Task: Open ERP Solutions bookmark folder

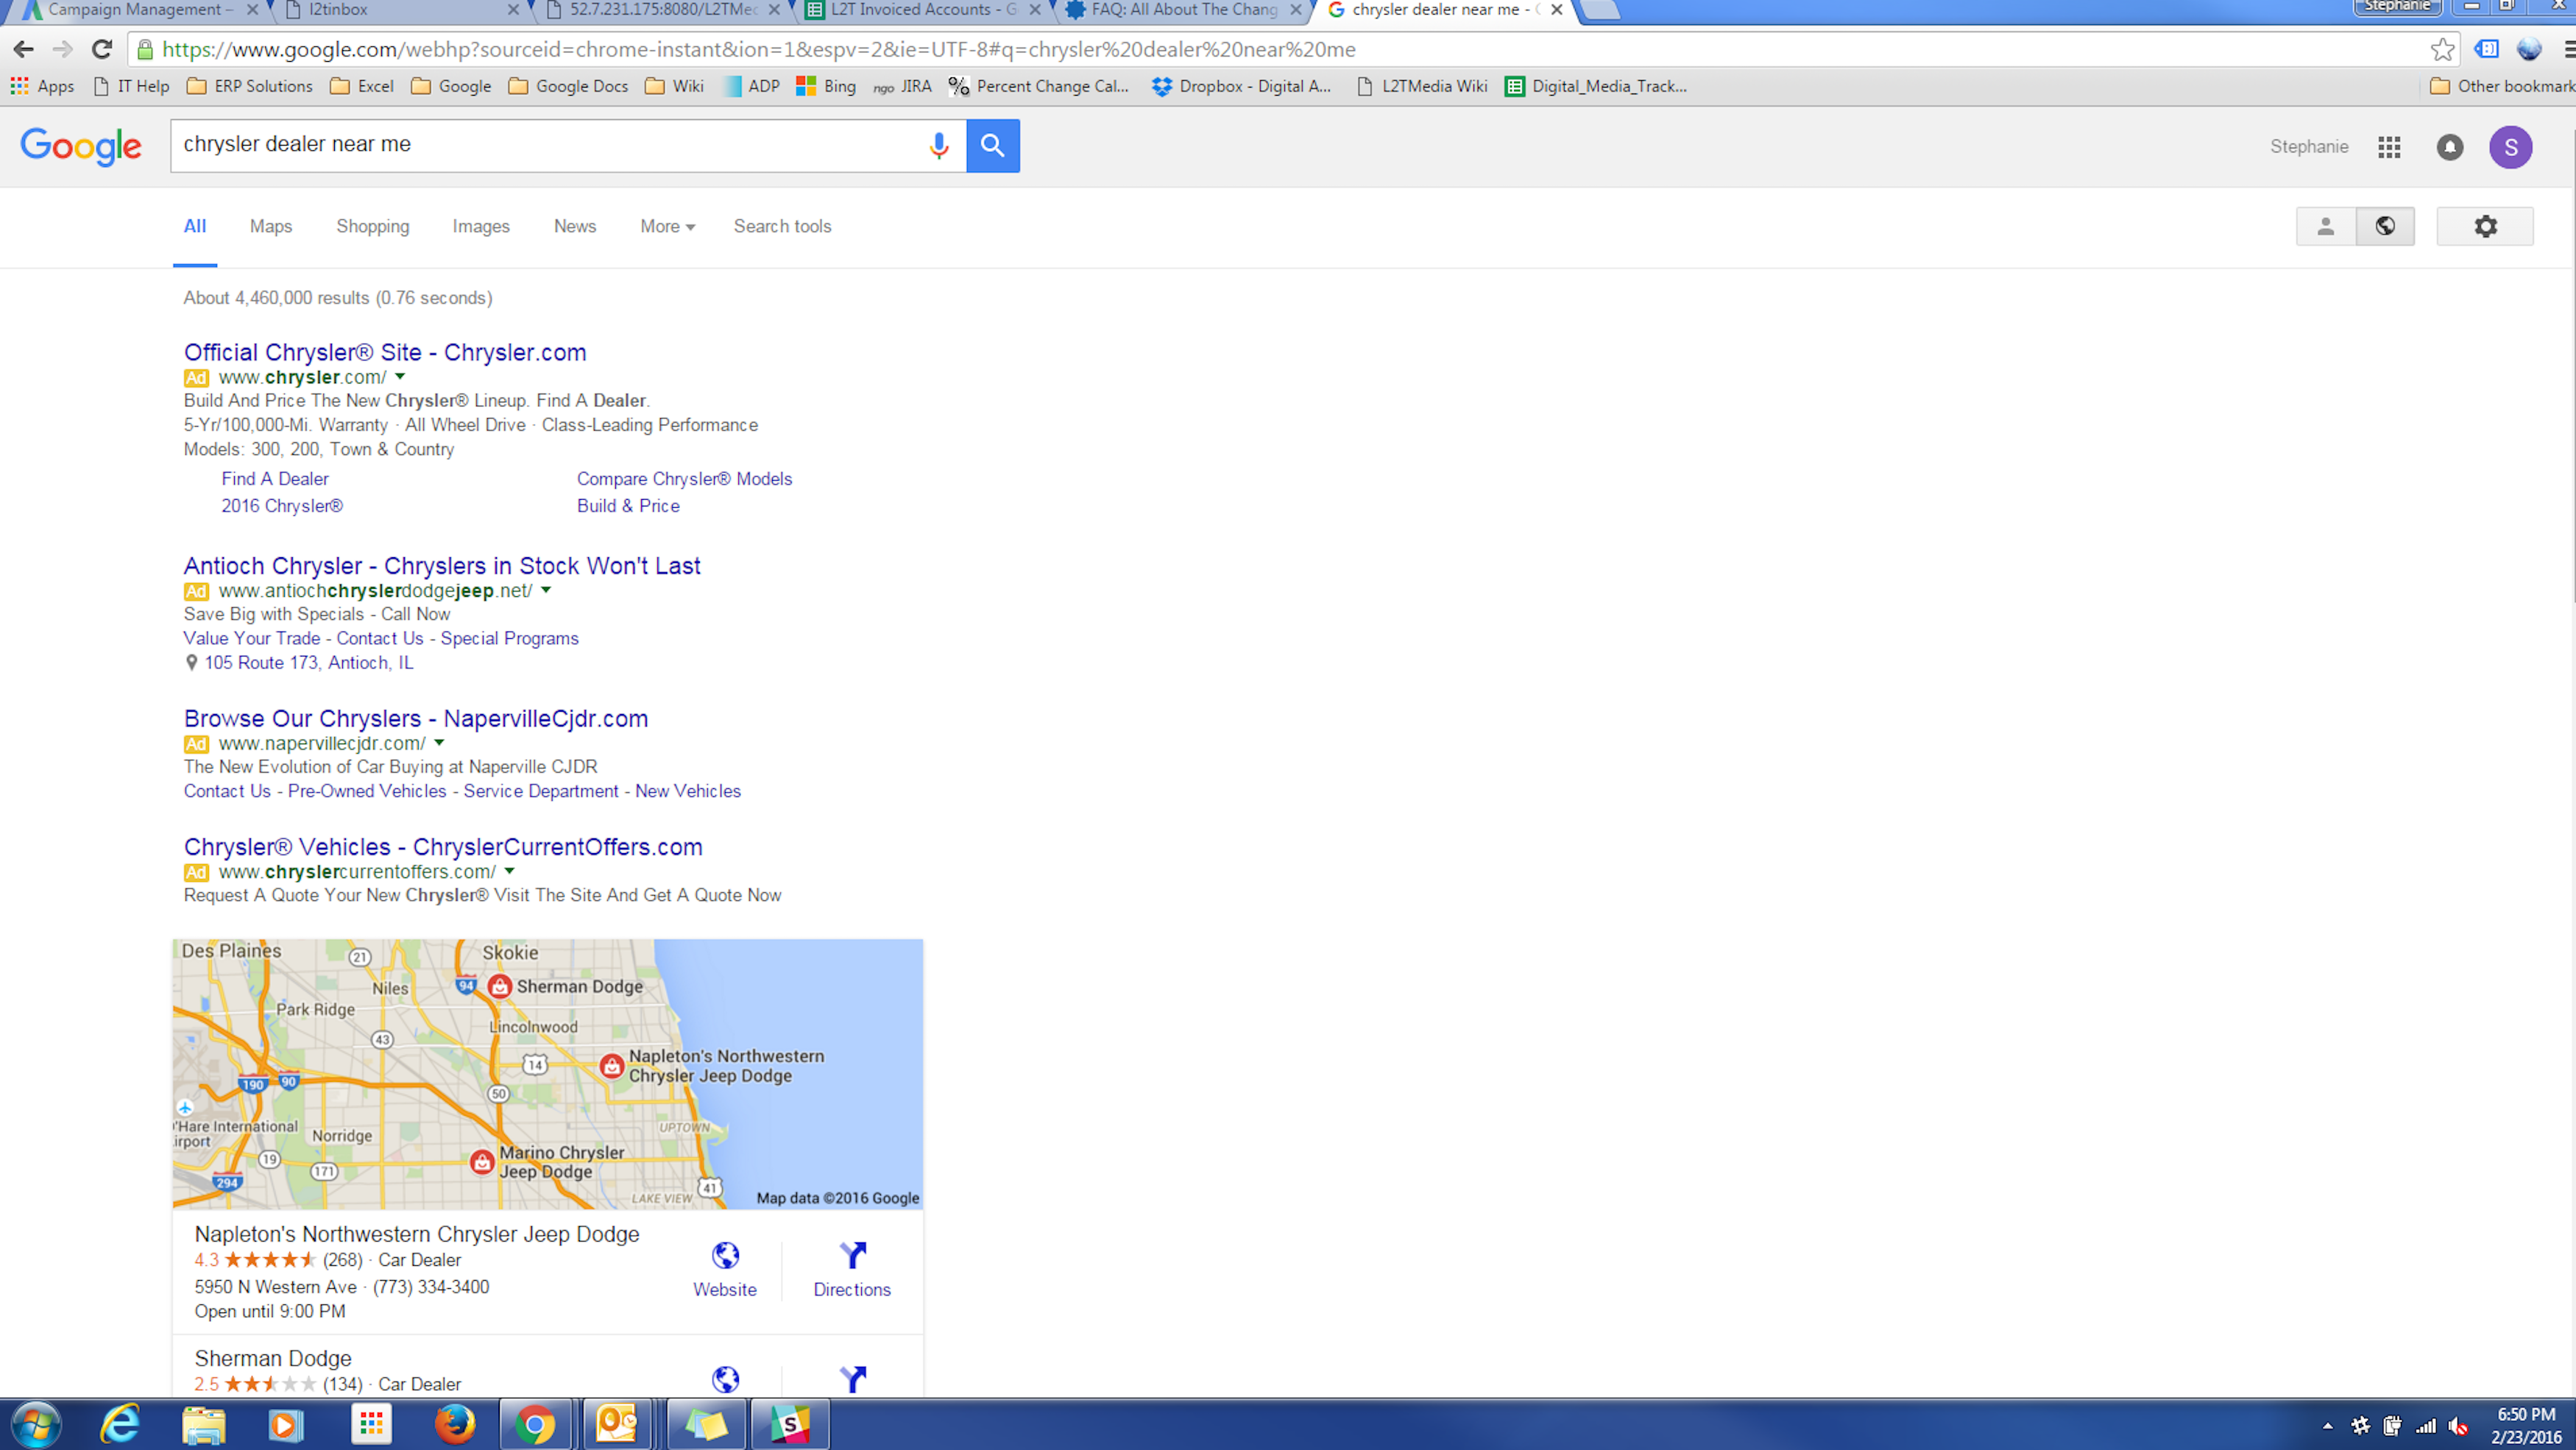Action: (x=250, y=86)
